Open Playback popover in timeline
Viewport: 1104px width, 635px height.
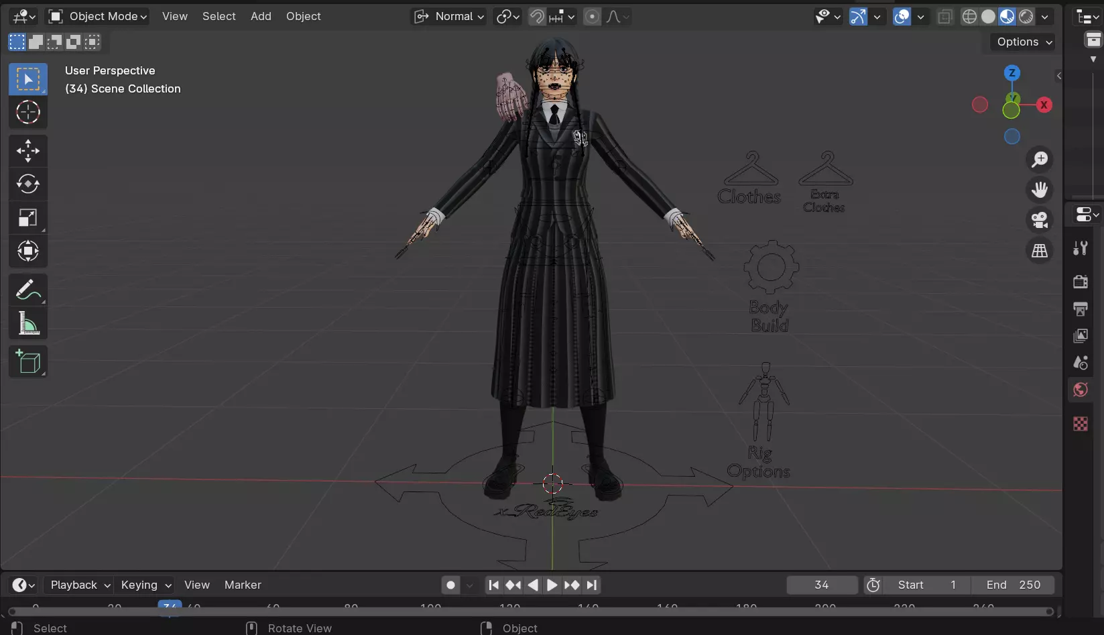coord(80,585)
